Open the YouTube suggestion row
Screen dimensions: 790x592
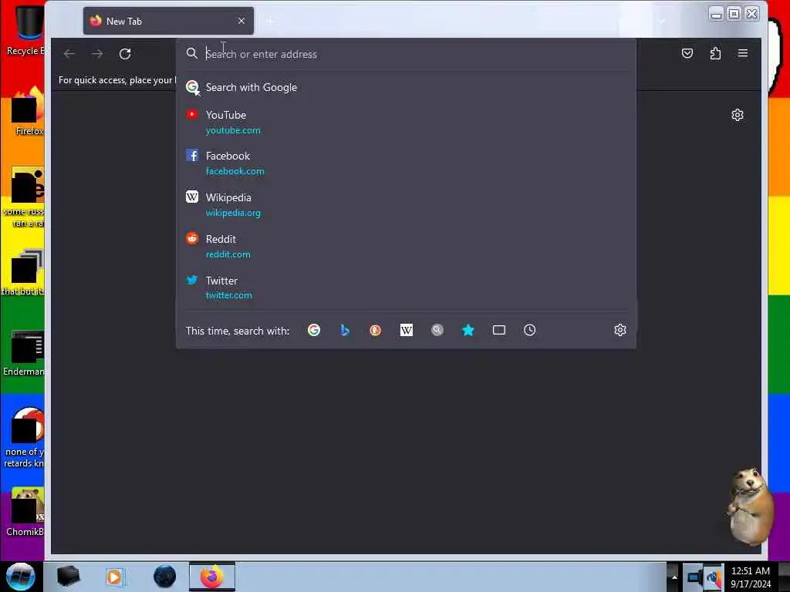pyautogui.click(x=406, y=123)
